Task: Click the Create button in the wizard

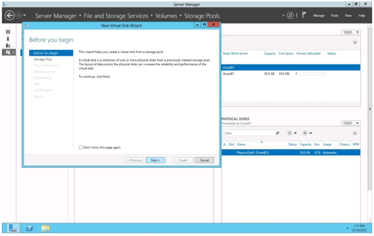Action: (183, 160)
